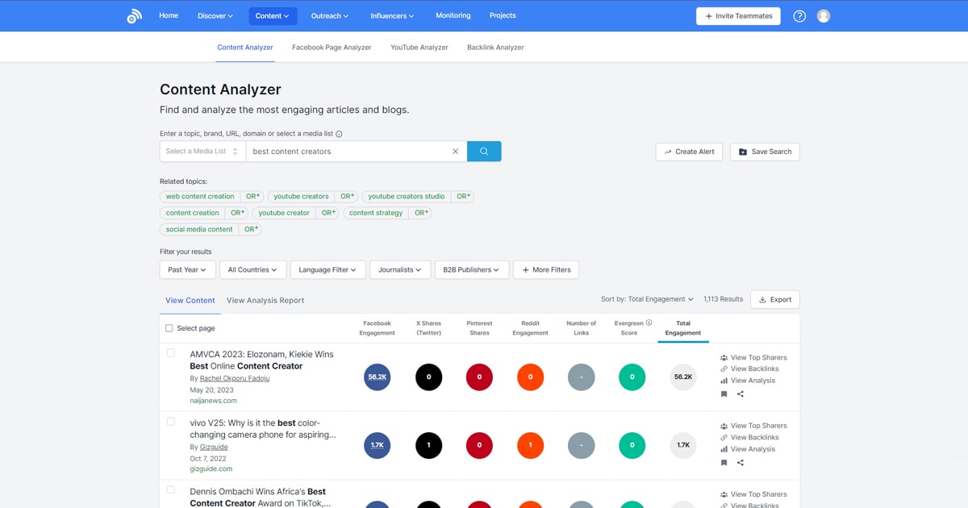Click the best content creators search field
This screenshot has width=968, height=508.
[347, 152]
